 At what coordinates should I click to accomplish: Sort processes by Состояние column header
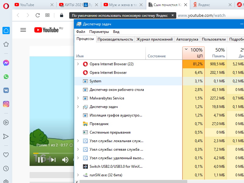tap(164, 53)
